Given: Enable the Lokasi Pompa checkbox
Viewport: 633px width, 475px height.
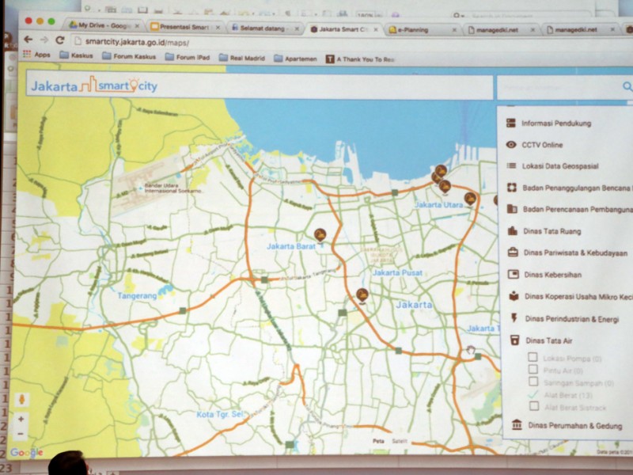Looking at the screenshot, I should (534, 358).
